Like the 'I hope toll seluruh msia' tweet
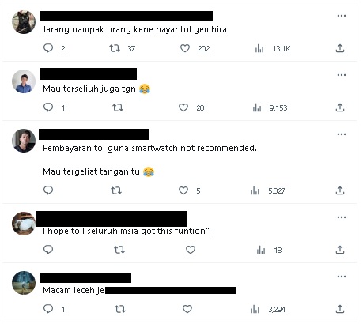 point(191,250)
